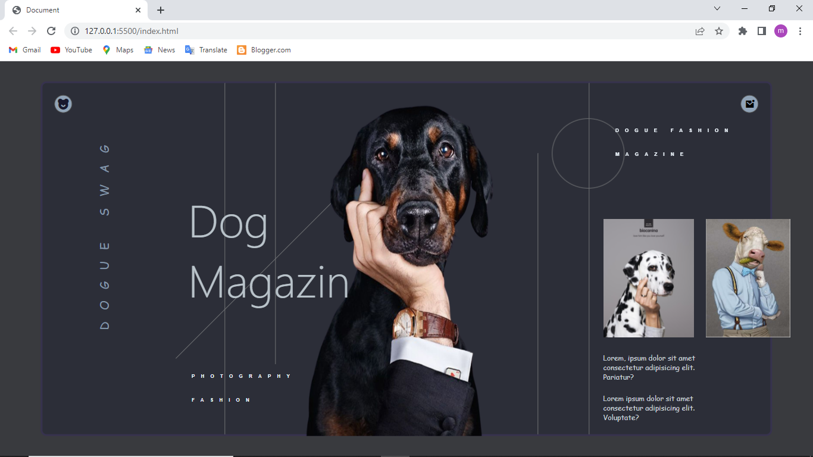Image resolution: width=813 pixels, height=457 pixels.
Task: Open the purple profile avatar
Action: (x=781, y=31)
